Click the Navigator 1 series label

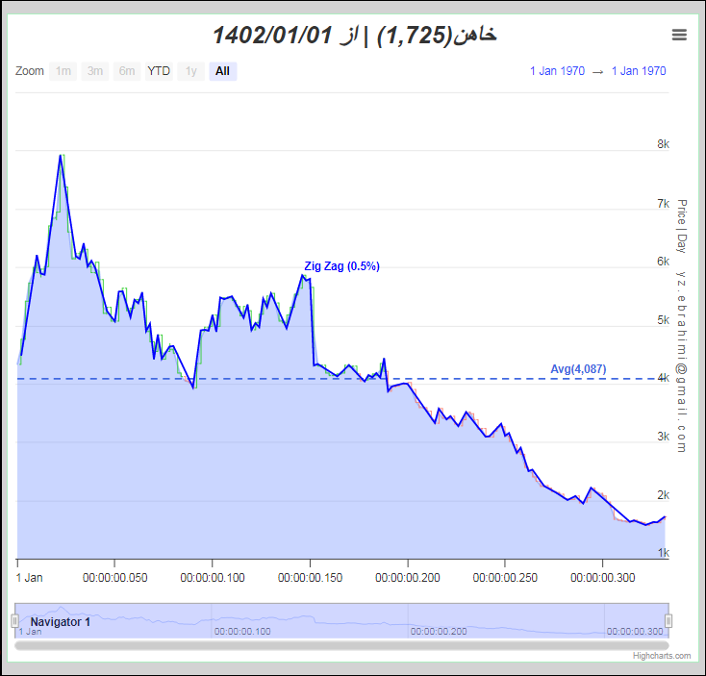coord(61,622)
